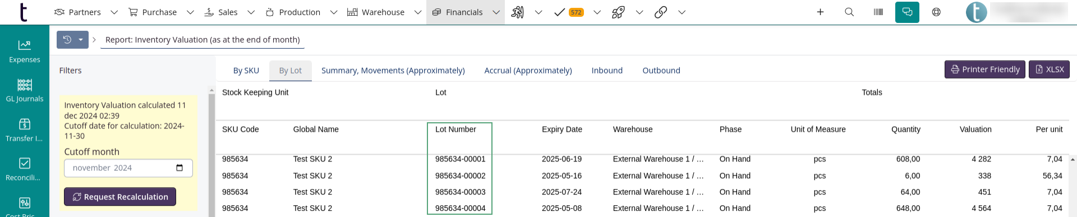
Task: Click the table scrollbar up arrow
Action: point(1073,160)
